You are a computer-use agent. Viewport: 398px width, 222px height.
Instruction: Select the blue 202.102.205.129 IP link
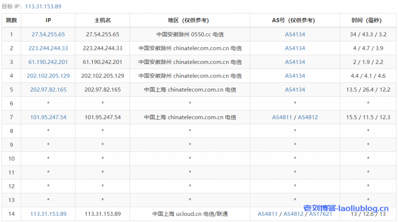click(x=48, y=76)
